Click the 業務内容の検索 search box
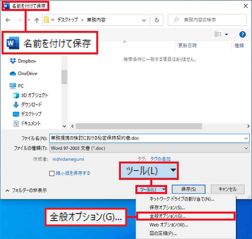Image resolution: width=252 pixels, height=239 pixels. pyautogui.click(x=207, y=20)
